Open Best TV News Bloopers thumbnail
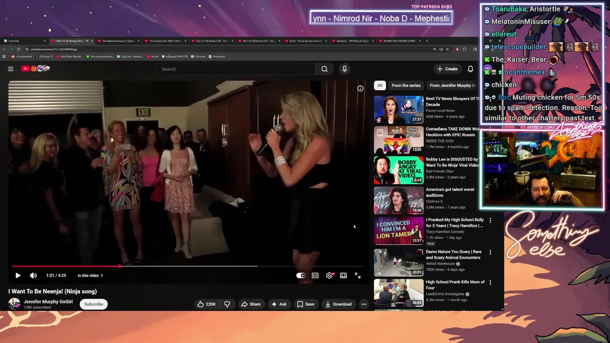The width and height of the screenshot is (610, 343). pyautogui.click(x=398, y=110)
